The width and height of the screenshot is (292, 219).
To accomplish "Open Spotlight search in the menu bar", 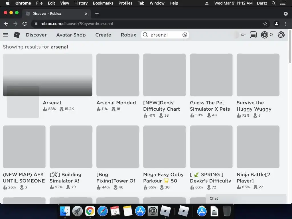I will tap(273, 3).
